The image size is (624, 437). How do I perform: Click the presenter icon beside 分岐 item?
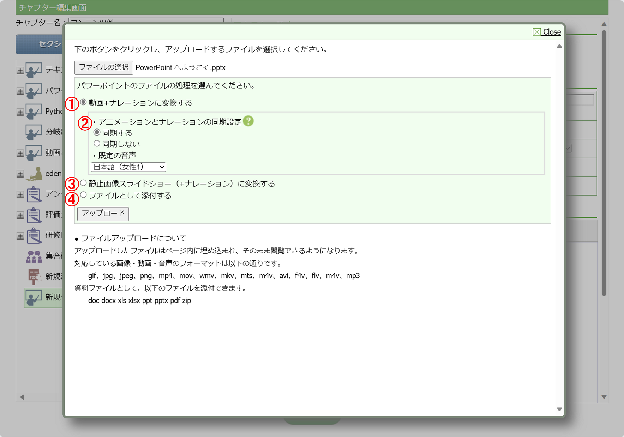tap(34, 132)
